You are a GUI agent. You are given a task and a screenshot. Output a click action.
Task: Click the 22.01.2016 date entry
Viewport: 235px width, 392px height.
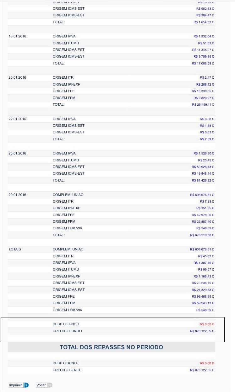17,119
